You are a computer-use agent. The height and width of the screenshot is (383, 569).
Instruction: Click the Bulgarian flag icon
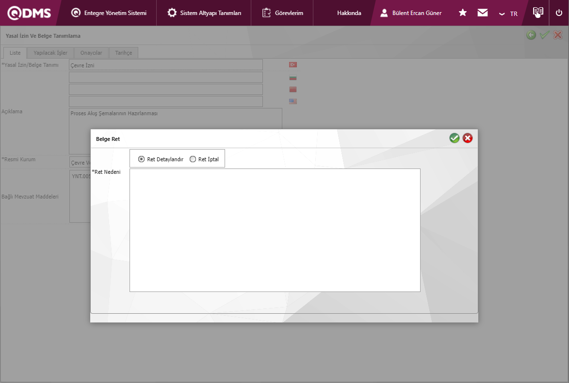293,77
